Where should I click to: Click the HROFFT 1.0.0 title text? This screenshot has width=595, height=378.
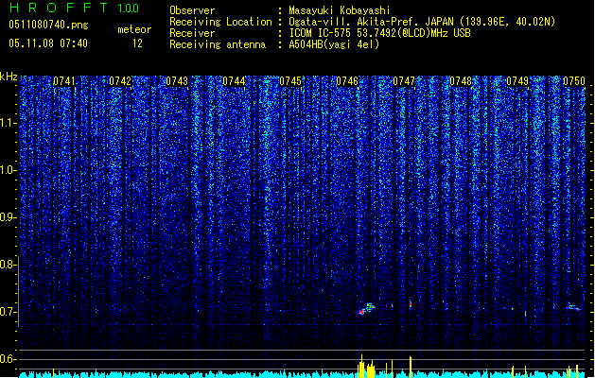(x=75, y=8)
